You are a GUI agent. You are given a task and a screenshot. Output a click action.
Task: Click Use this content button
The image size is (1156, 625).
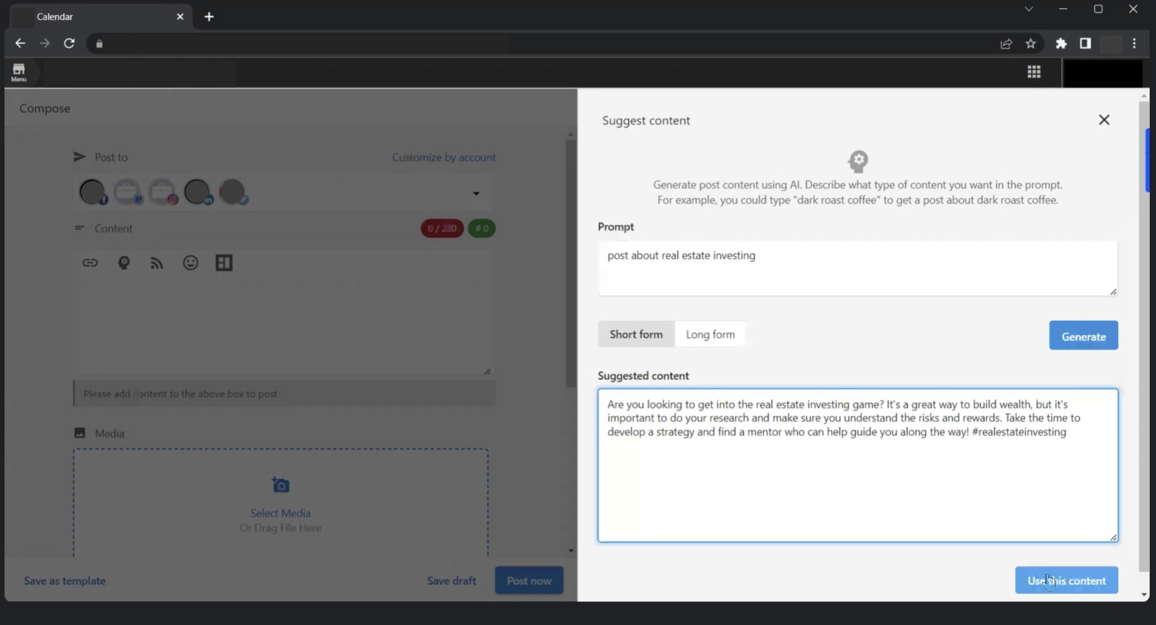tap(1066, 580)
